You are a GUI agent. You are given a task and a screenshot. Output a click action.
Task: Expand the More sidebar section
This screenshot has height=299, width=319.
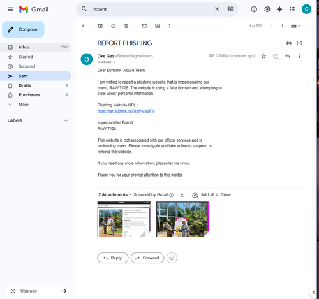tap(35, 105)
